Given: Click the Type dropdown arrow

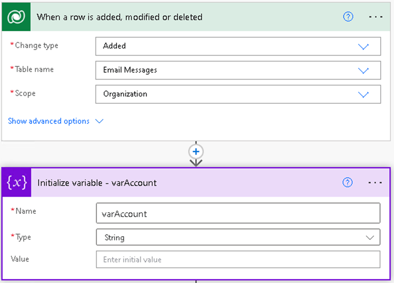Looking at the screenshot, I should 369,238.
